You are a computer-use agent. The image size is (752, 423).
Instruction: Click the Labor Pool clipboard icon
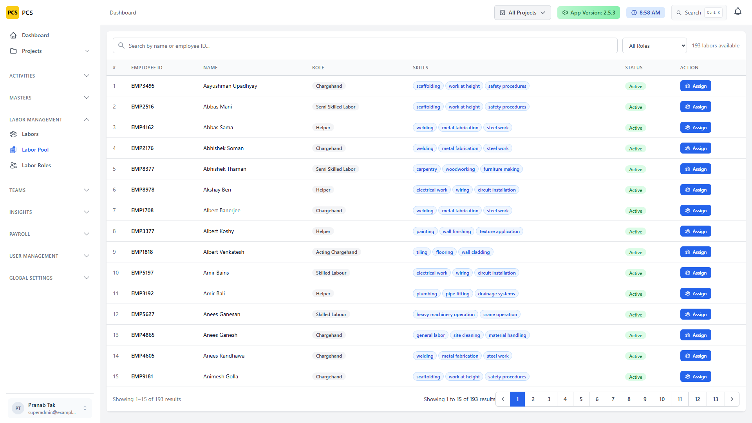13,150
